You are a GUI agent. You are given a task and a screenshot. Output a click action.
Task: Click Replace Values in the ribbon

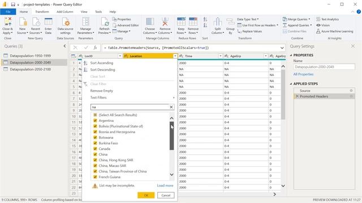(x=249, y=32)
